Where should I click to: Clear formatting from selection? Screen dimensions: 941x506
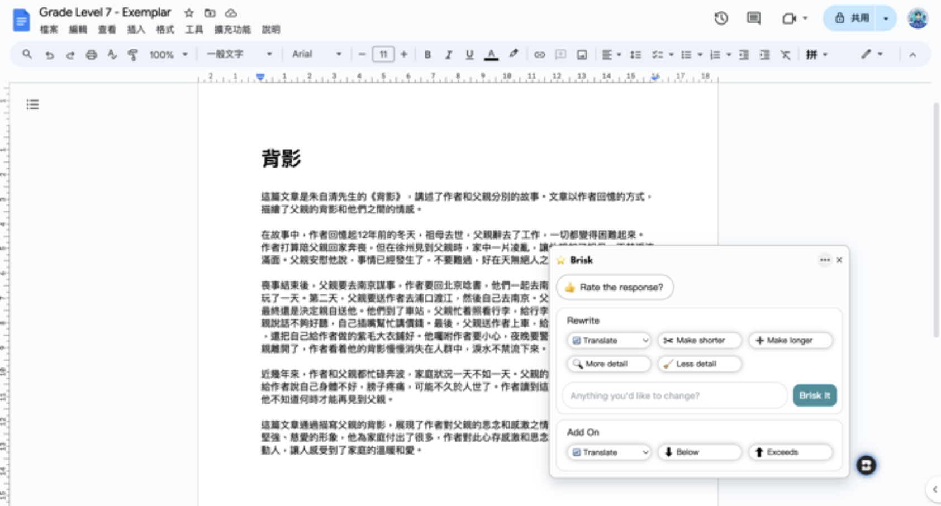[786, 55]
